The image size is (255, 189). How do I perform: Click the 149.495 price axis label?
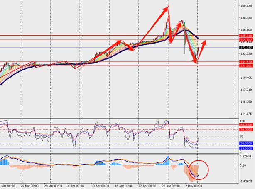tap(246, 78)
